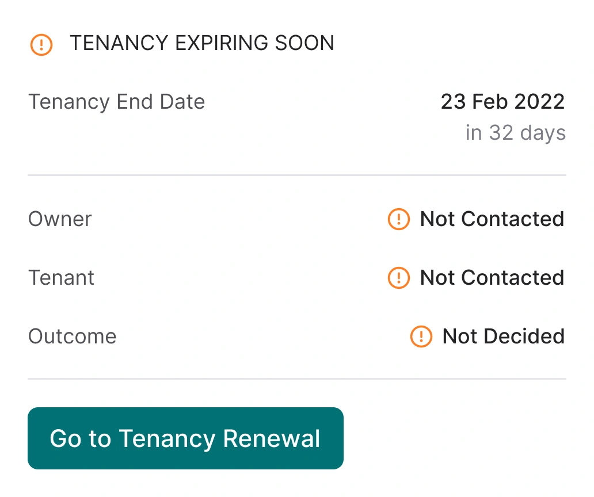This screenshot has height=497, width=594.
Task: Open the Owner Not Contacted status indicator
Action: point(475,219)
